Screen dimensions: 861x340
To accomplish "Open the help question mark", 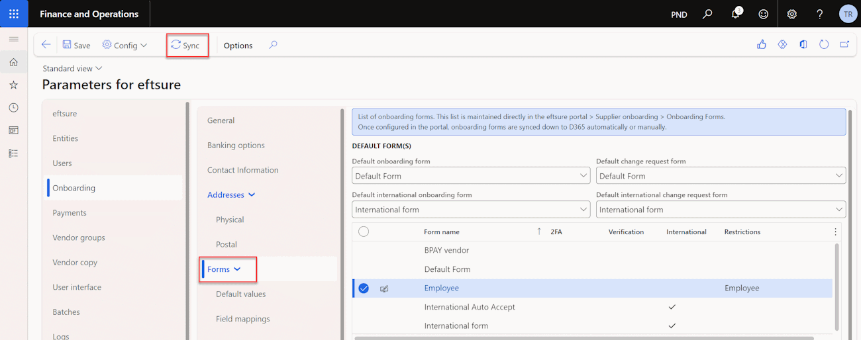I will pos(819,14).
